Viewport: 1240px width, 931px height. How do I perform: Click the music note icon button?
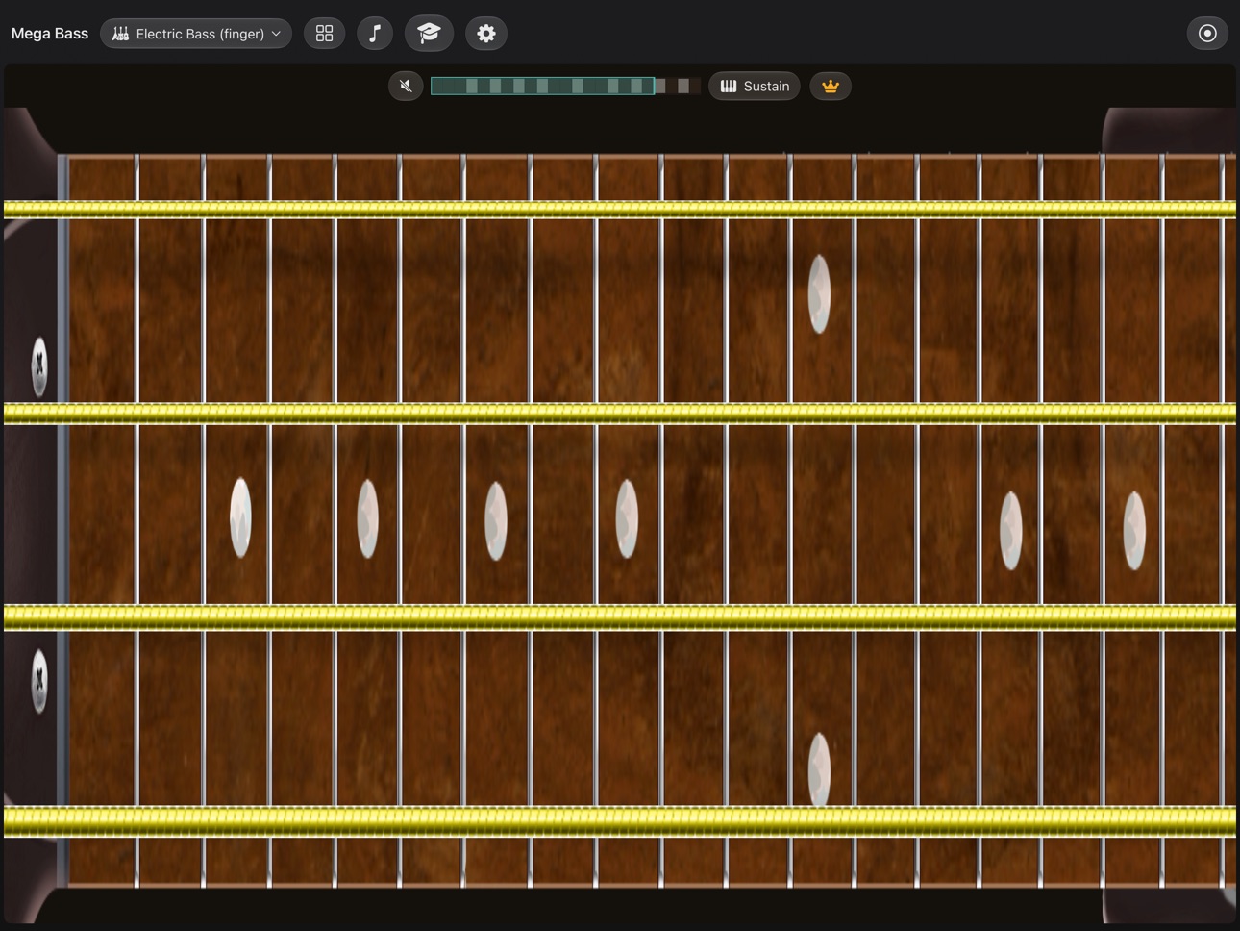tap(375, 34)
